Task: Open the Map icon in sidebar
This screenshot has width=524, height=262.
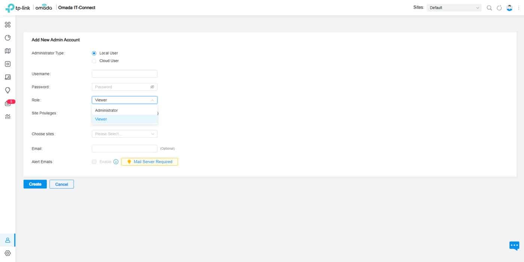Action: tap(7, 51)
